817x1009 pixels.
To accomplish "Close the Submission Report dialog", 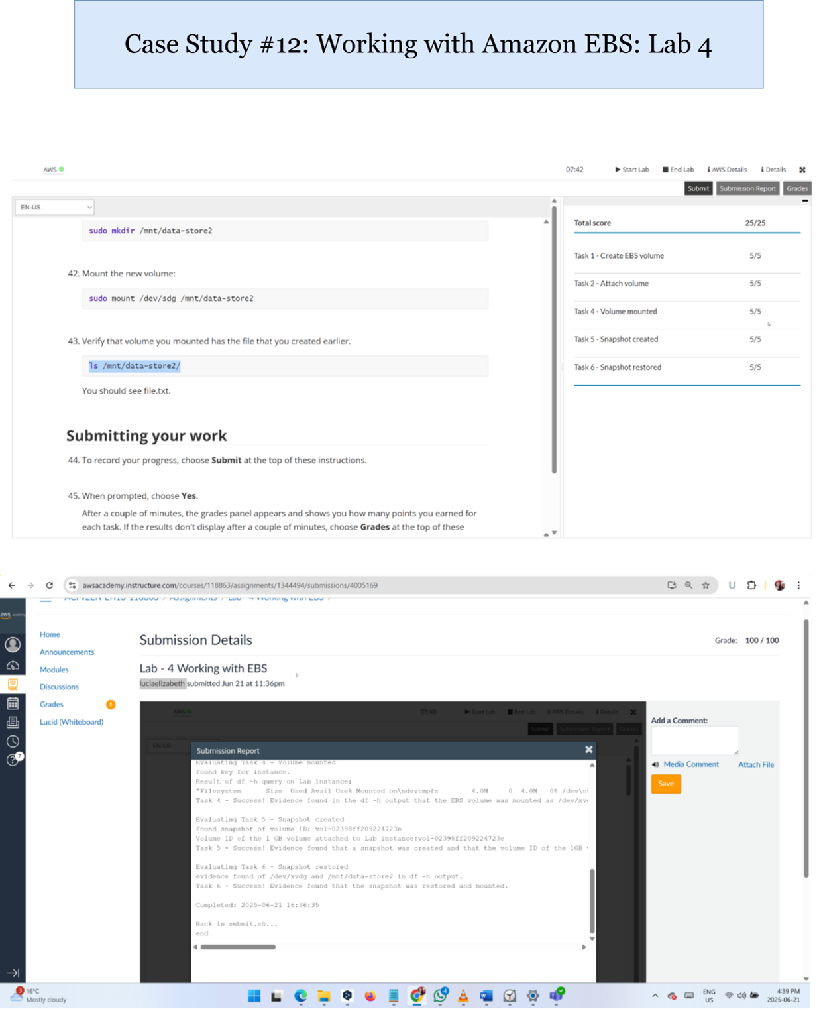I will [x=588, y=750].
